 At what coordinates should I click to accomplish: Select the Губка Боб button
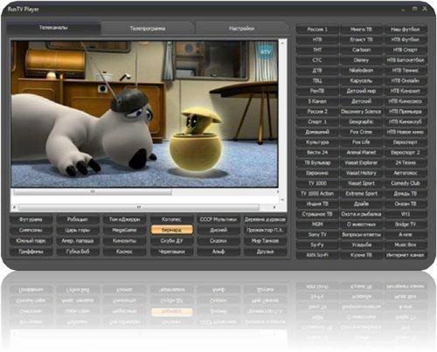pos(78,252)
